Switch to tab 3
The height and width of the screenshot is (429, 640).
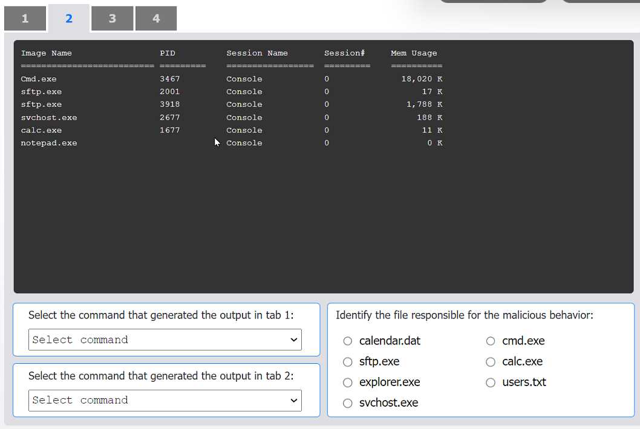pyautogui.click(x=112, y=18)
